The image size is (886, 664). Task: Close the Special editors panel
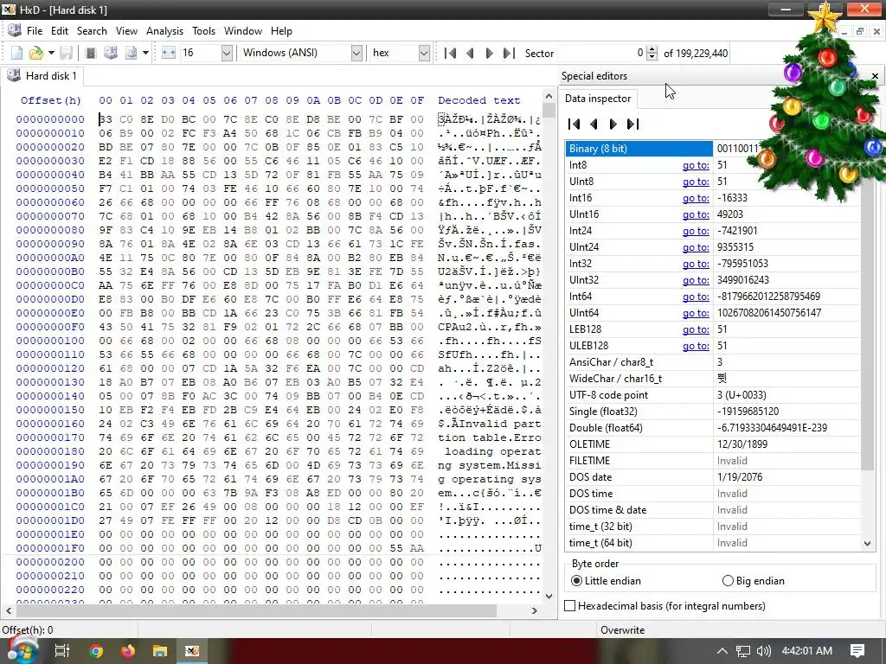[875, 76]
